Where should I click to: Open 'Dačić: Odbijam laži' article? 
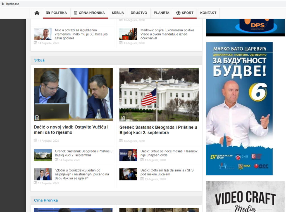coord(167,172)
